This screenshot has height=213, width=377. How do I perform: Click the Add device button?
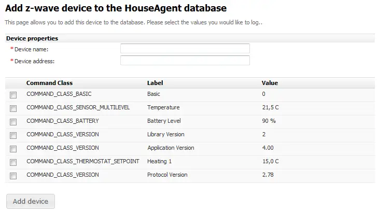(x=31, y=201)
